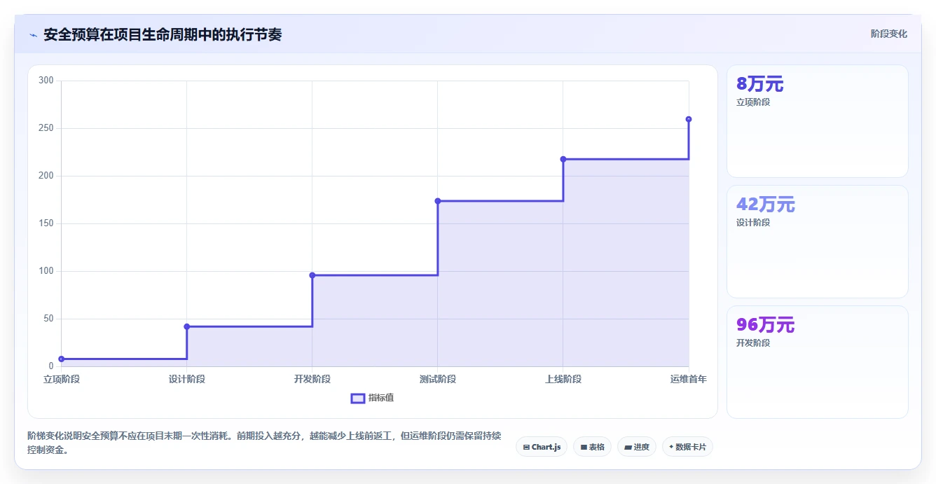Viewport: 936px width, 484px height.
Task: Select the 设计阶段 data point at 42
Action: (x=187, y=326)
